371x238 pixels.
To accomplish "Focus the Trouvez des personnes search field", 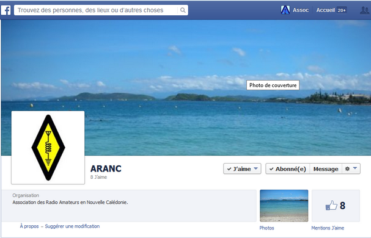I will [96, 10].
